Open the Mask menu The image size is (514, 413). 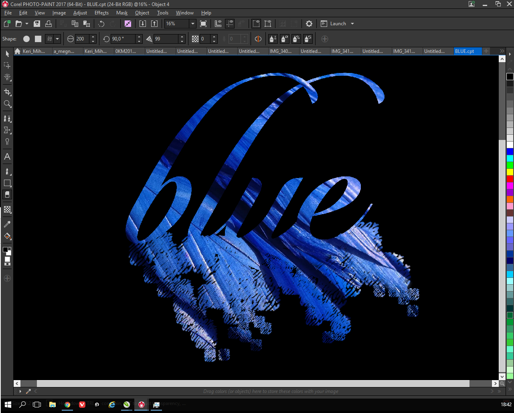[x=122, y=13]
